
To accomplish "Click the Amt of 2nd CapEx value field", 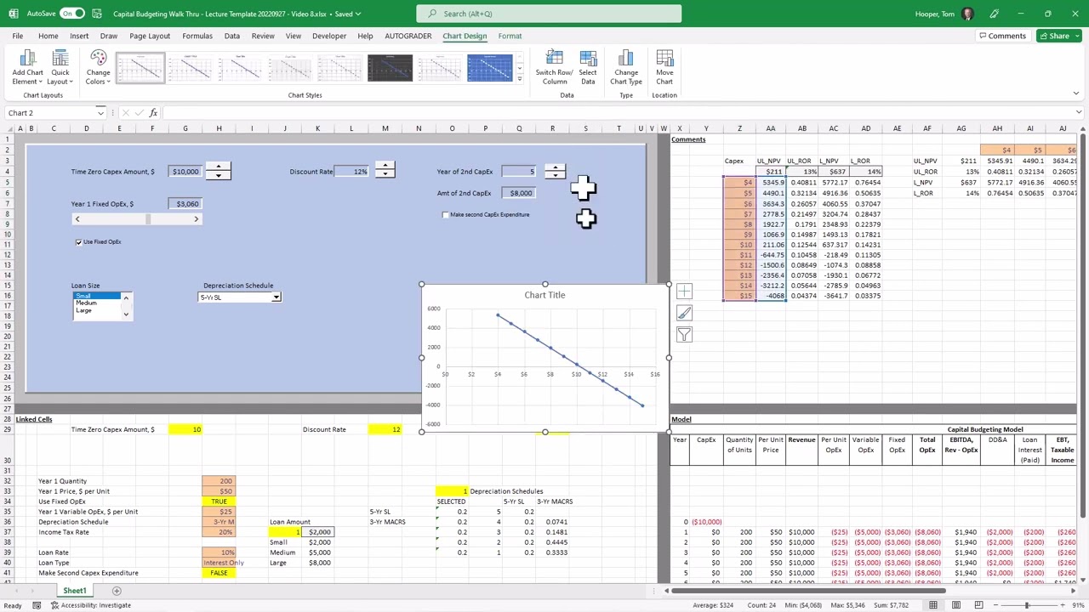I will tap(518, 194).
